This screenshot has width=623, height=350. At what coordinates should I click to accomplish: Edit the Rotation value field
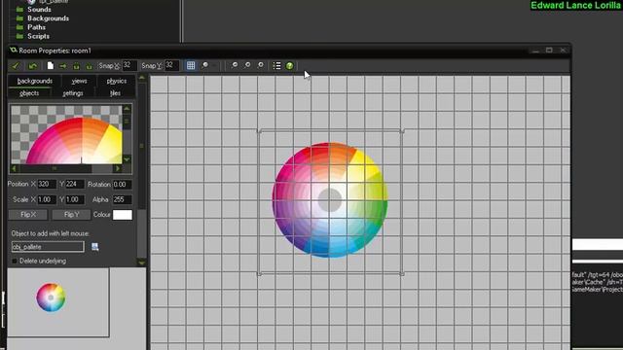(122, 185)
